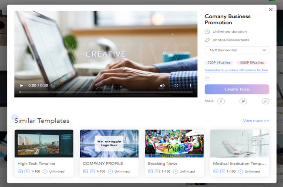
Task: Open View more similar templates
Action: [256, 120]
